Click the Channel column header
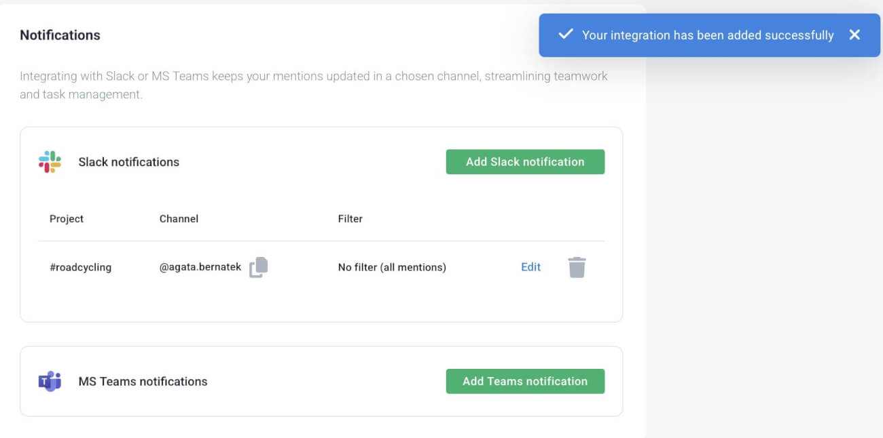The image size is (883, 438). point(179,218)
